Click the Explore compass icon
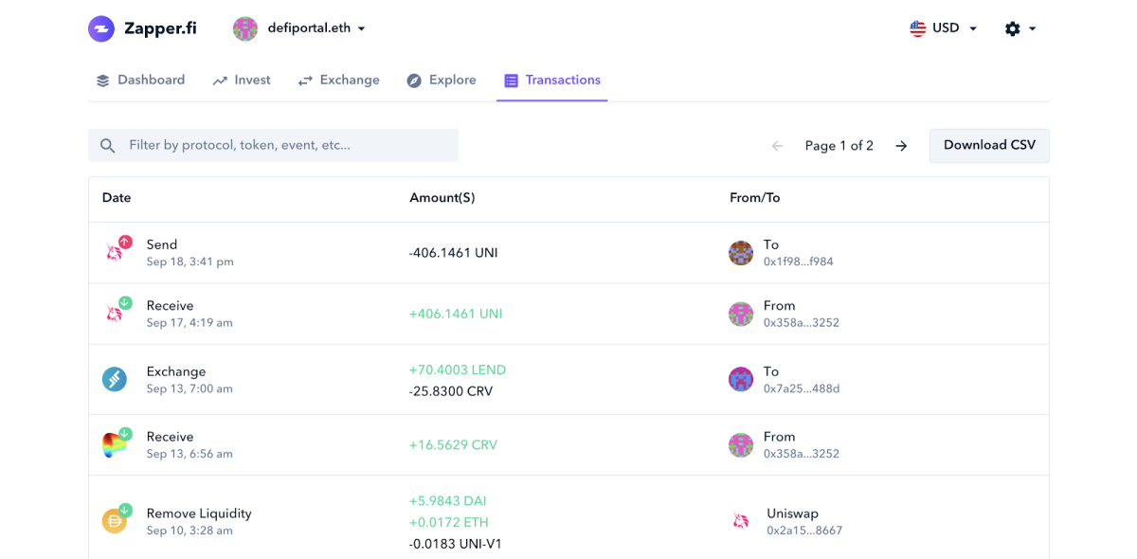 414,80
